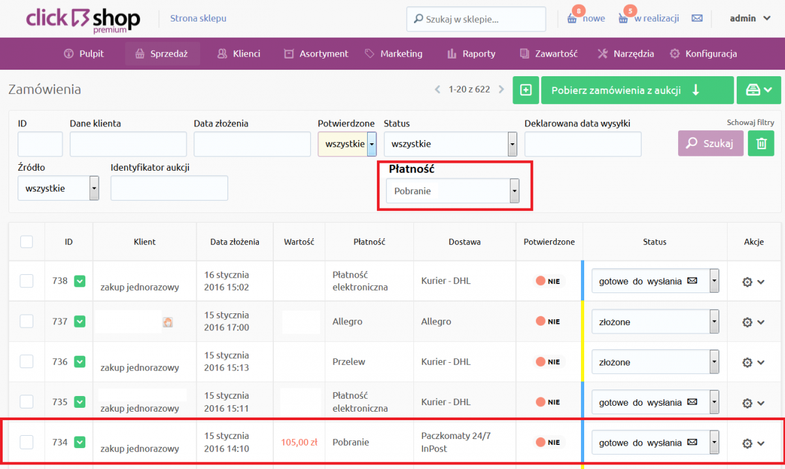Open the Marketing menu
This screenshot has width=785, height=469.
[394, 53]
